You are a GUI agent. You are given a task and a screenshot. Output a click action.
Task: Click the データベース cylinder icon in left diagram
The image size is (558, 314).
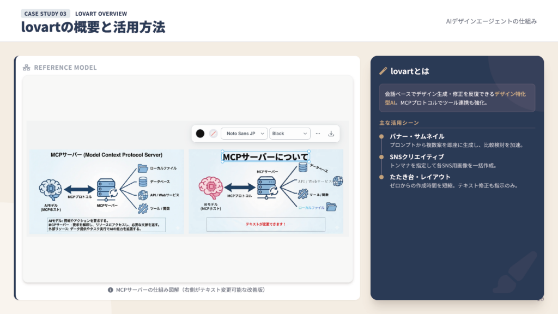pyautogui.click(x=143, y=182)
